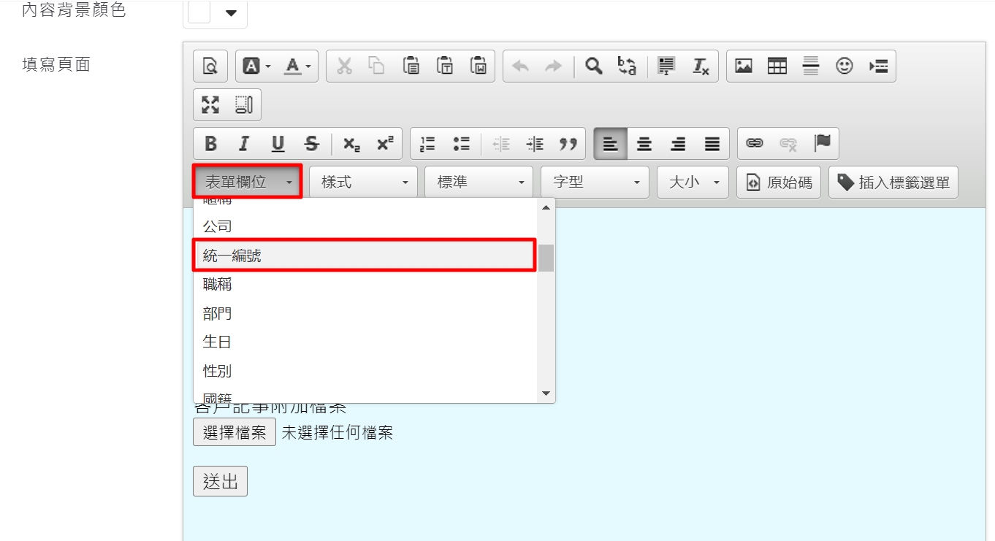Center align the text
The image size is (995, 541).
click(x=644, y=144)
